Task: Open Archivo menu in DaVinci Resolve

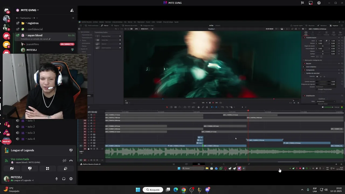Action: click(x=95, y=22)
